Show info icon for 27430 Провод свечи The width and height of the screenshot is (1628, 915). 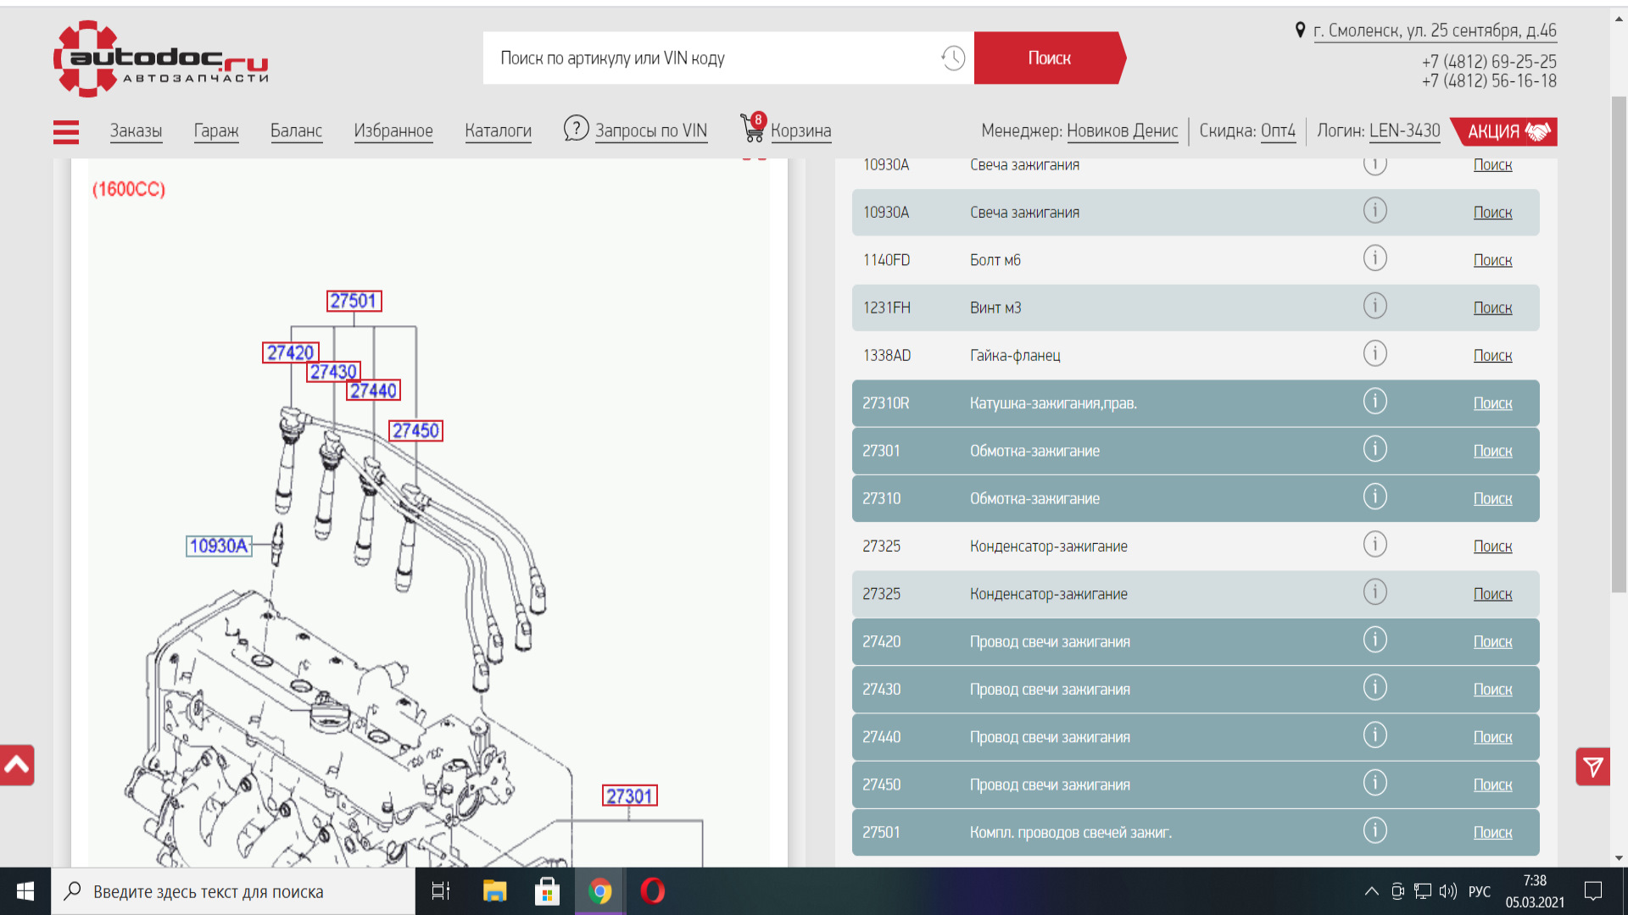1374,687
